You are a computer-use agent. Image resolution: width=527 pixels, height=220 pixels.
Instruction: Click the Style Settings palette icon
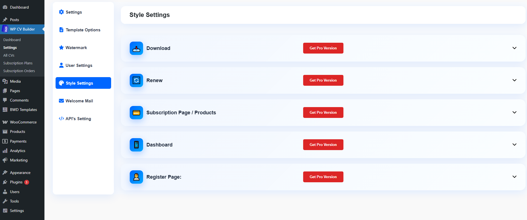coord(61,83)
